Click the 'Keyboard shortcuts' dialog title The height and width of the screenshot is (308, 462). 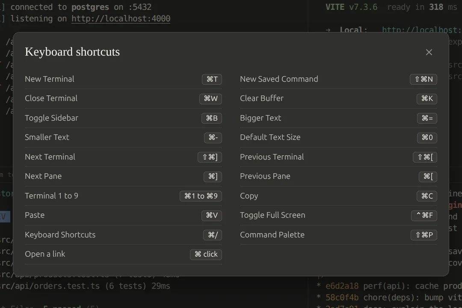pos(72,52)
